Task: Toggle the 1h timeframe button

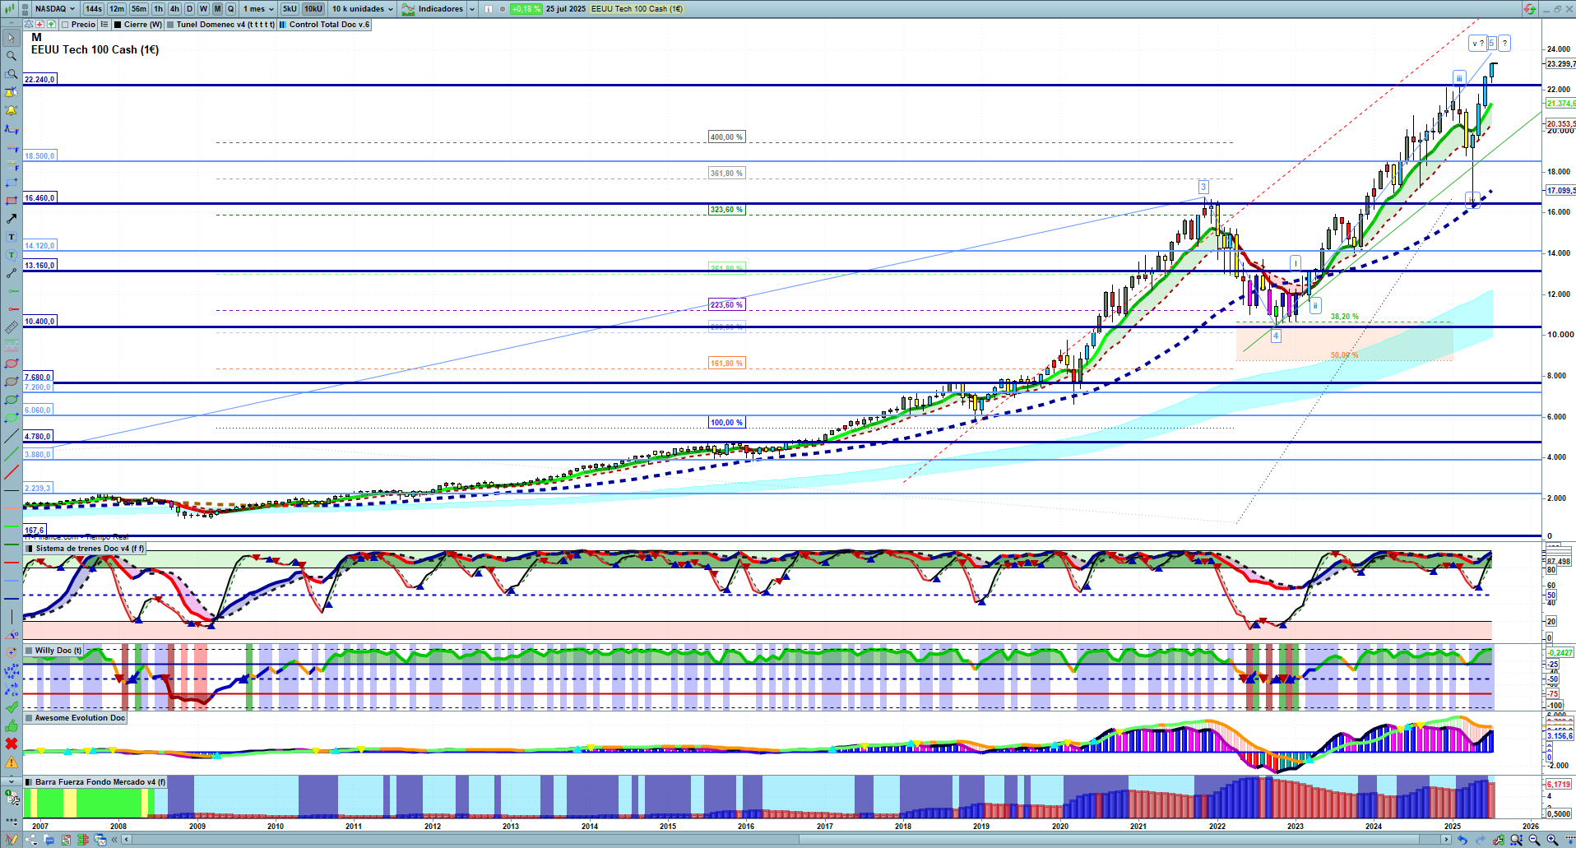Action: [158, 9]
